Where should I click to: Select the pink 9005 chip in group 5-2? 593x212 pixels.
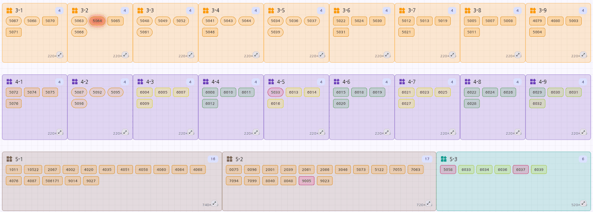tap(307, 181)
